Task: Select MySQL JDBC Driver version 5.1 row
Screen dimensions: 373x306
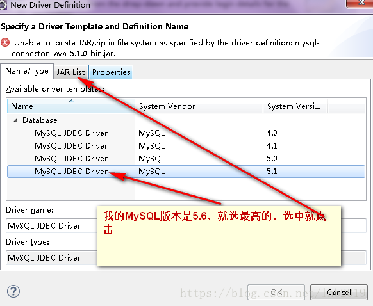Action: [x=186, y=172]
